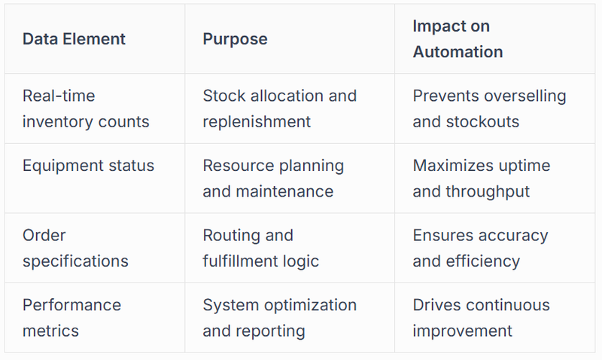Click 'Maximizes uptime and throughput' cell
The height and width of the screenshot is (360, 602).
click(482, 178)
